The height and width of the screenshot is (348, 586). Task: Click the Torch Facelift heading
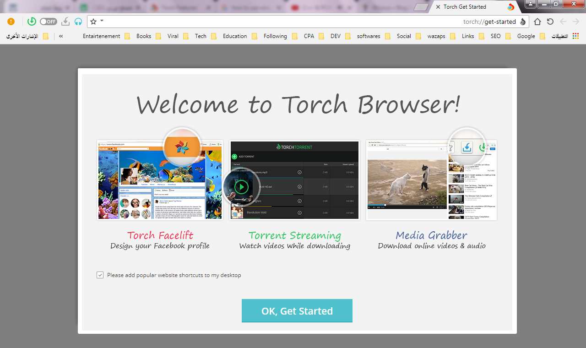tap(160, 235)
